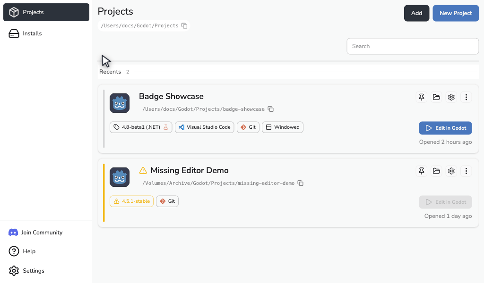Pin the Missing Editor Demo project
This screenshot has height=283, width=484.
(421, 171)
